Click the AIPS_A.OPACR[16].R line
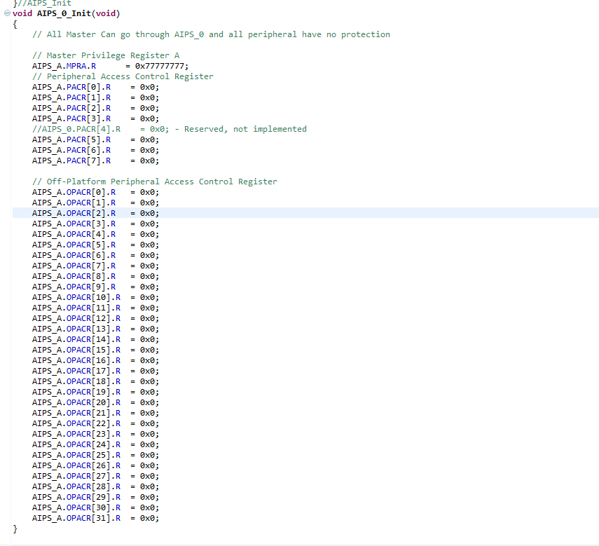 [95, 360]
